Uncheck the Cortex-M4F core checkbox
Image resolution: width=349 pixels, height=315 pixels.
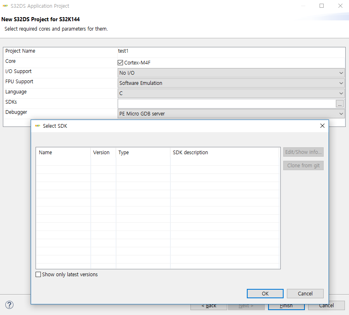pos(120,63)
